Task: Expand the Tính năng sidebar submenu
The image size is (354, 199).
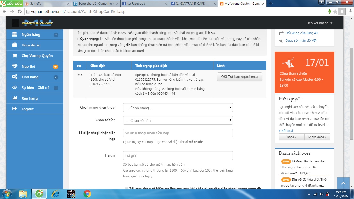Action: pyautogui.click(x=56, y=77)
